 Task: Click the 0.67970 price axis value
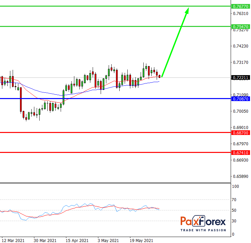pyautogui.click(x=241, y=144)
